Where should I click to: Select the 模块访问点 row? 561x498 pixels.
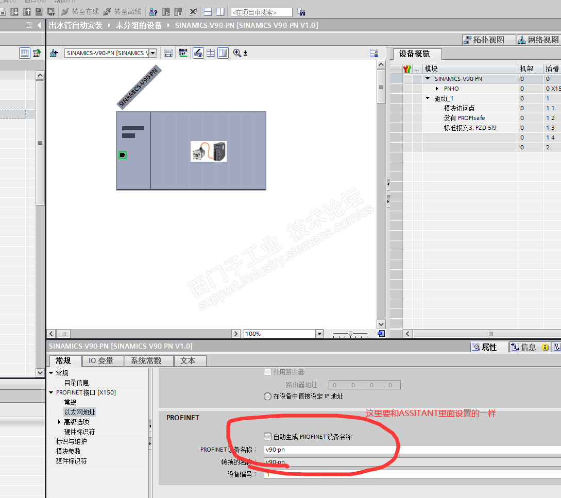[475, 108]
